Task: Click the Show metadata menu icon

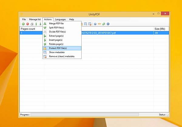Action: (45, 52)
